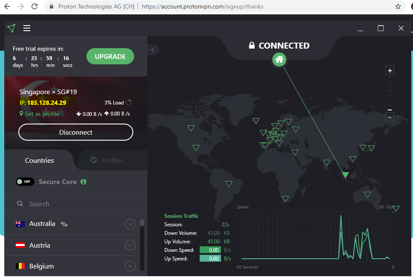
Task: Click the India server marker on map
Action: [x=327, y=162]
